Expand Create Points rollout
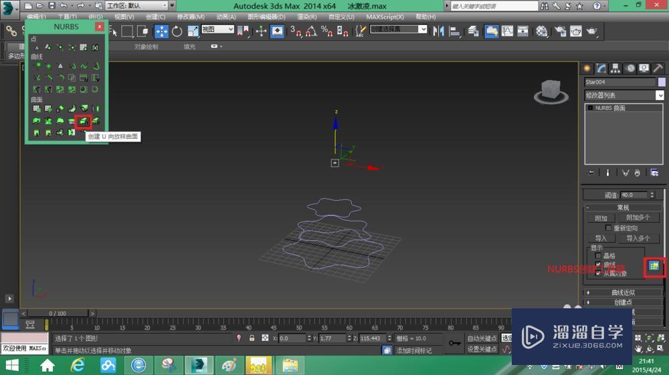The image size is (669, 375). point(624,302)
